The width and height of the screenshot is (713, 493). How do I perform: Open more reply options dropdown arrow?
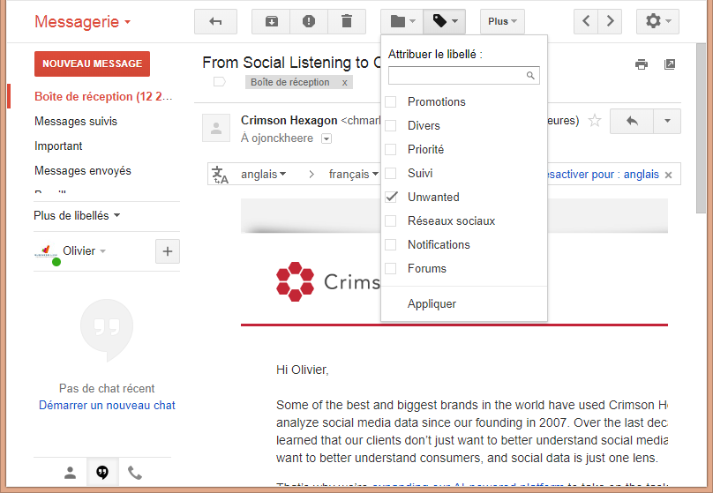pyautogui.click(x=667, y=121)
